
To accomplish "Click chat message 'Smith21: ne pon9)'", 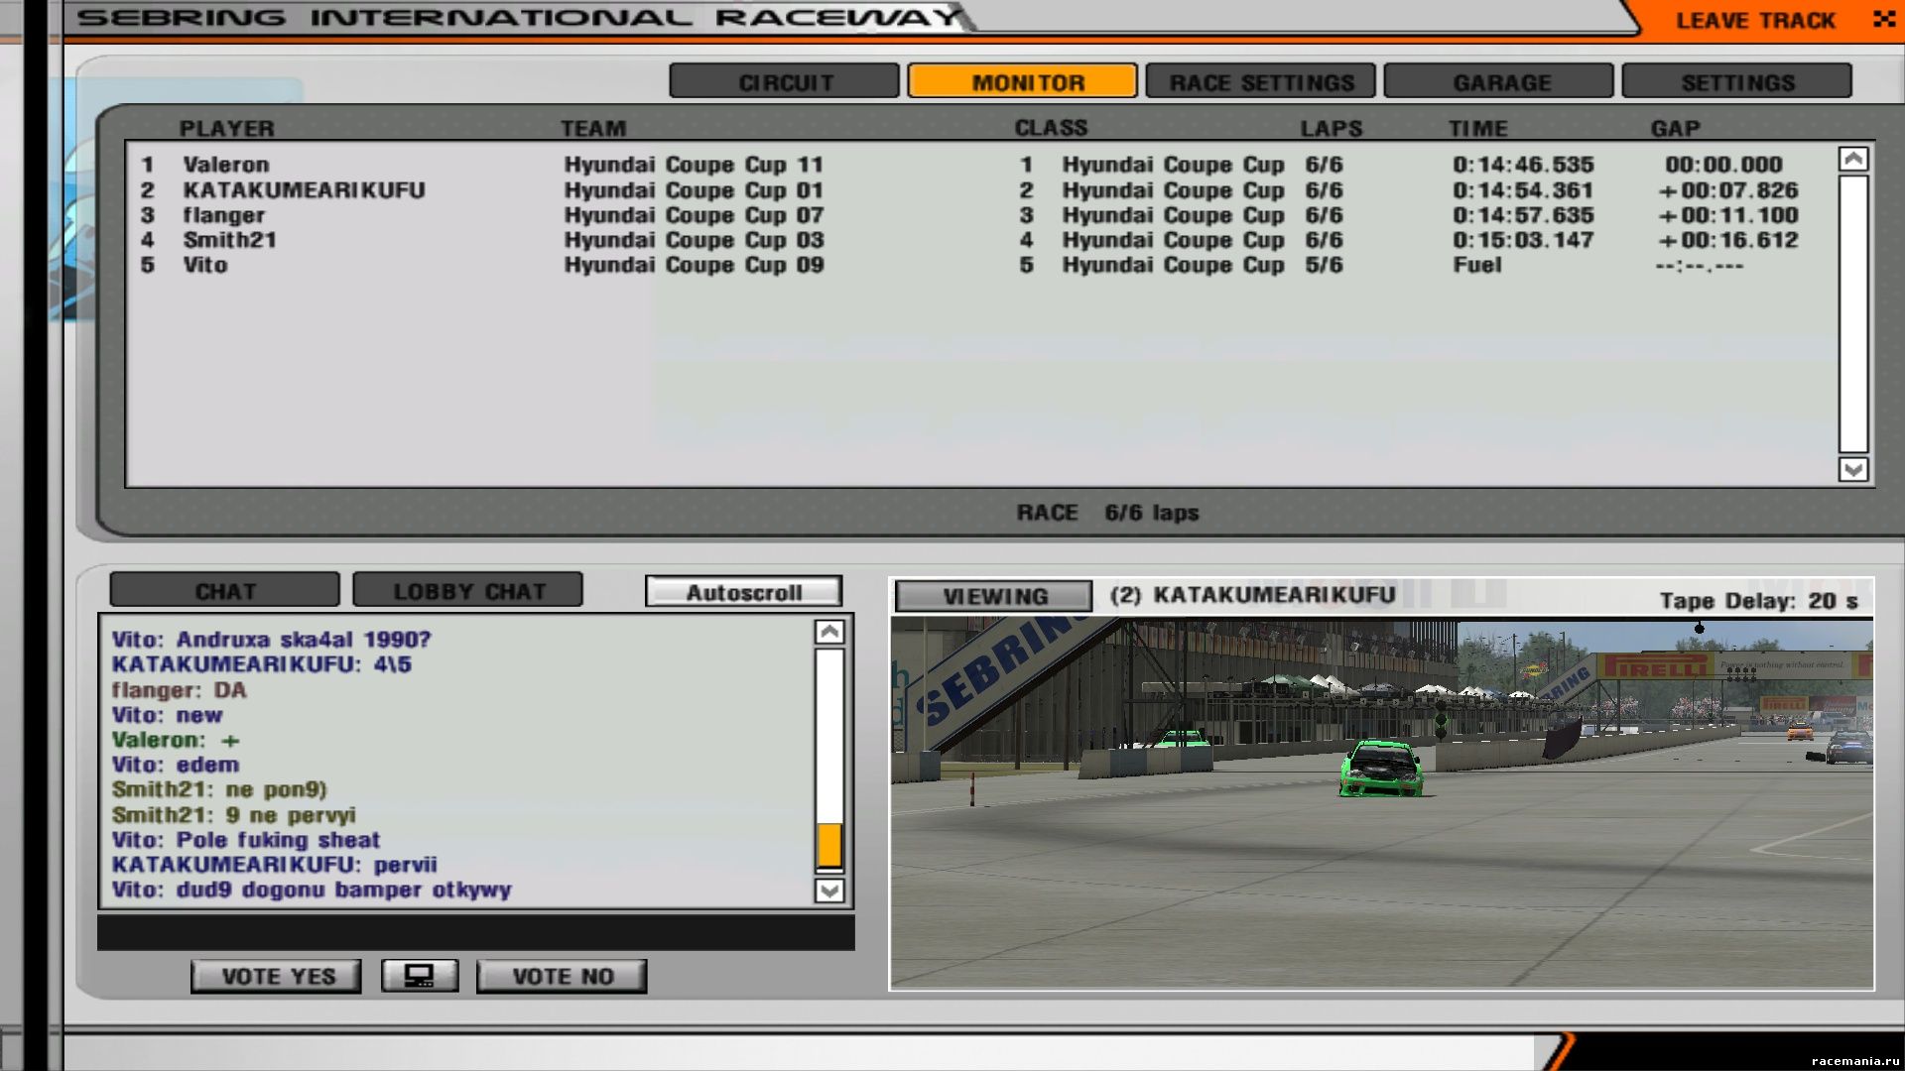I will point(219,789).
